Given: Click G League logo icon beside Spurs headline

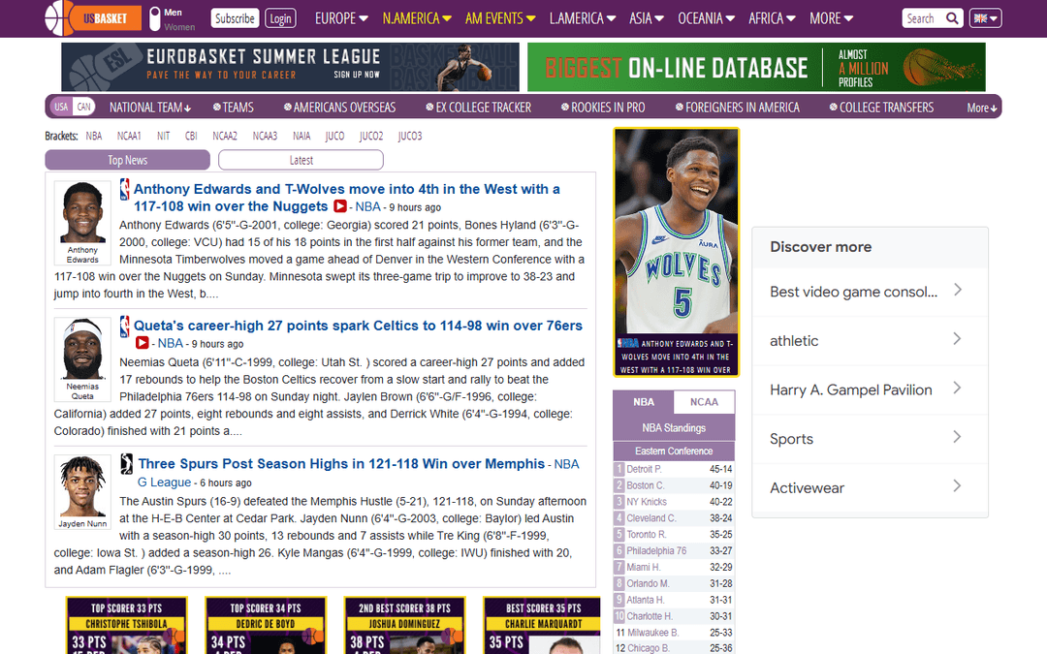Looking at the screenshot, I should click(126, 464).
